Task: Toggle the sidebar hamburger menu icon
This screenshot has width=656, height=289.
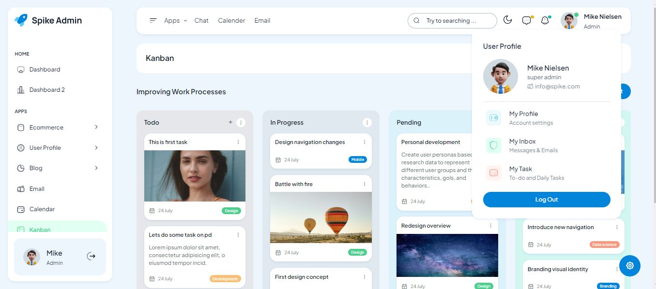Action: click(153, 20)
